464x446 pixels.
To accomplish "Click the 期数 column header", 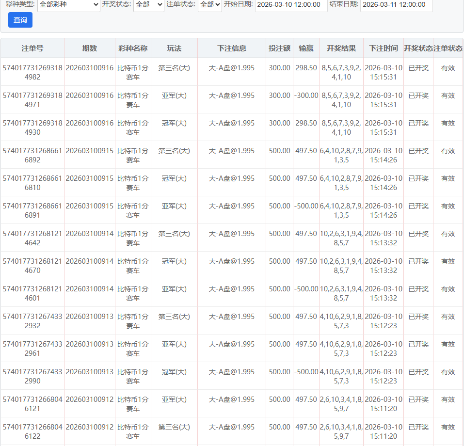I will coord(90,48).
